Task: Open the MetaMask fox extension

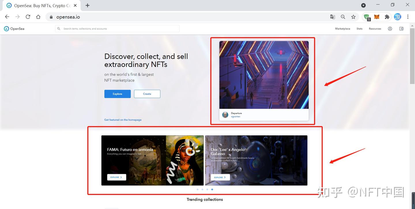Action: (377, 17)
